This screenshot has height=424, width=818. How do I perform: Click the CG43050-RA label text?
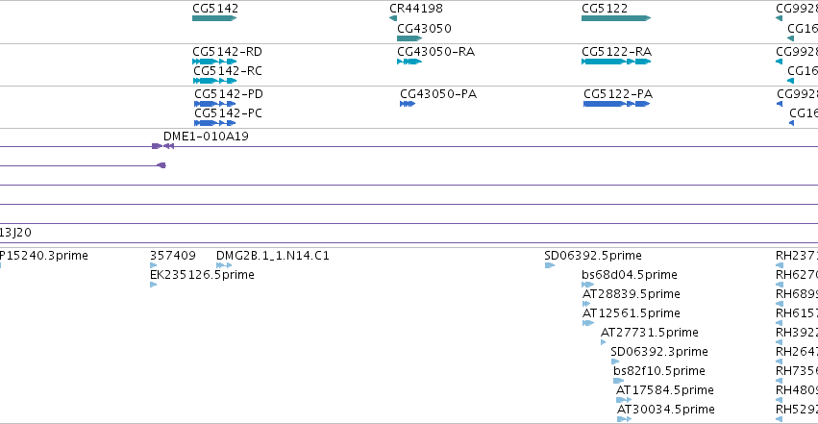436,52
